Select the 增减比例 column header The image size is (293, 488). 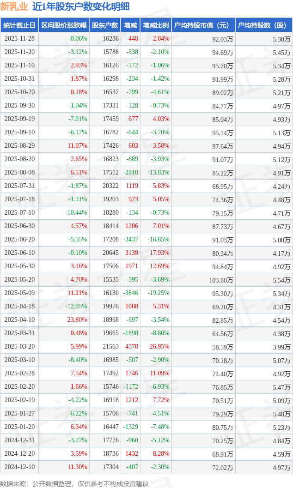pos(156,25)
